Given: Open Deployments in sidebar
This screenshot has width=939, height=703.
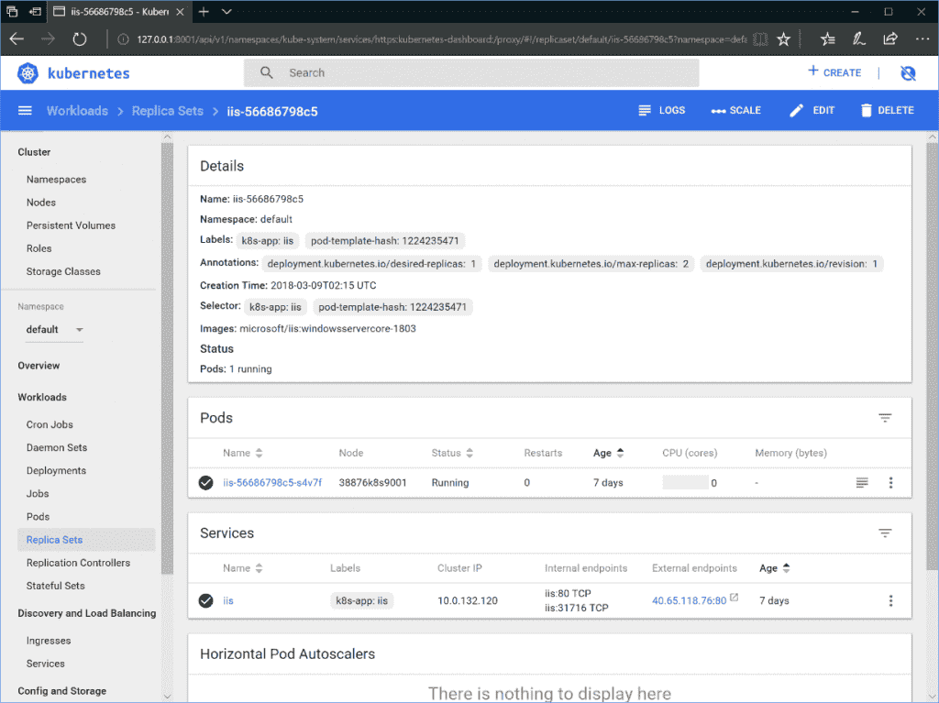Looking at the screenshot, I should pyautogui.click(x=56, y=471).
